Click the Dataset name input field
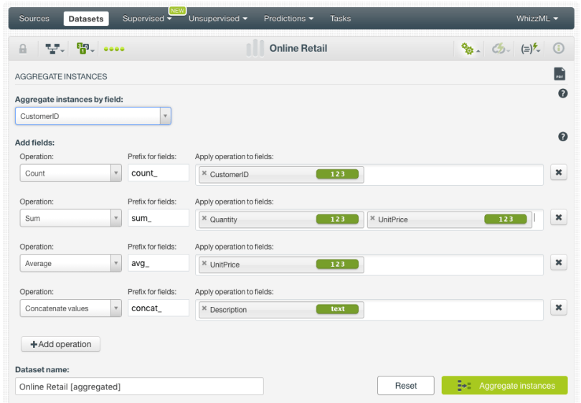This screenshot has height=403, width=581. pyautogui.click(x=139, y=387)
